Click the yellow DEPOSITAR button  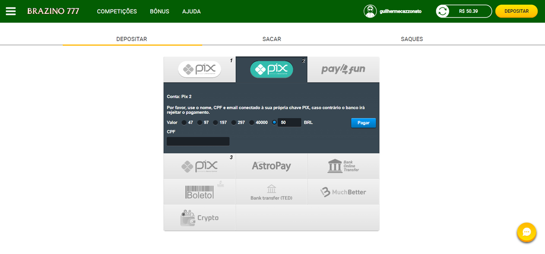coord(516,11)
